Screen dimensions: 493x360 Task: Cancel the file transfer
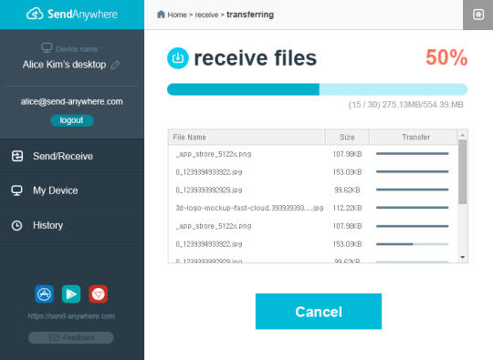point(319,312)
